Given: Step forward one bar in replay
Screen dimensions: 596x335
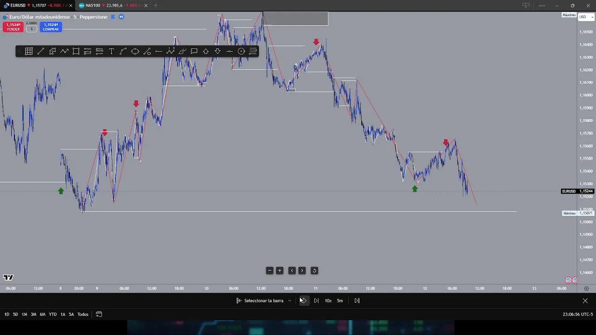Looking at the screenshot, I should 316,301.
